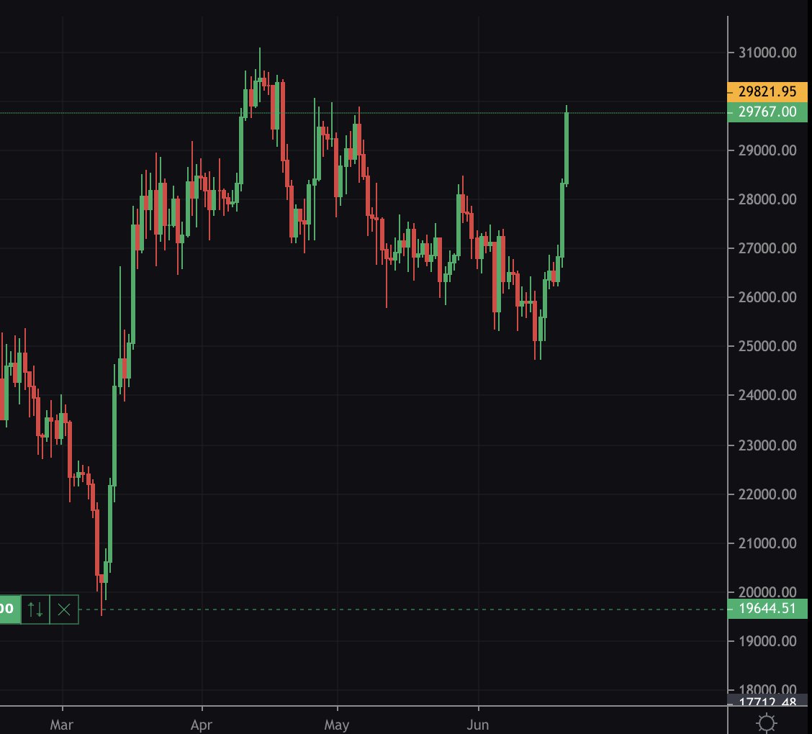This screenshot has height=734, width=812.
Task: Click the order reverse arrows icon
Action: click(35, 610)
